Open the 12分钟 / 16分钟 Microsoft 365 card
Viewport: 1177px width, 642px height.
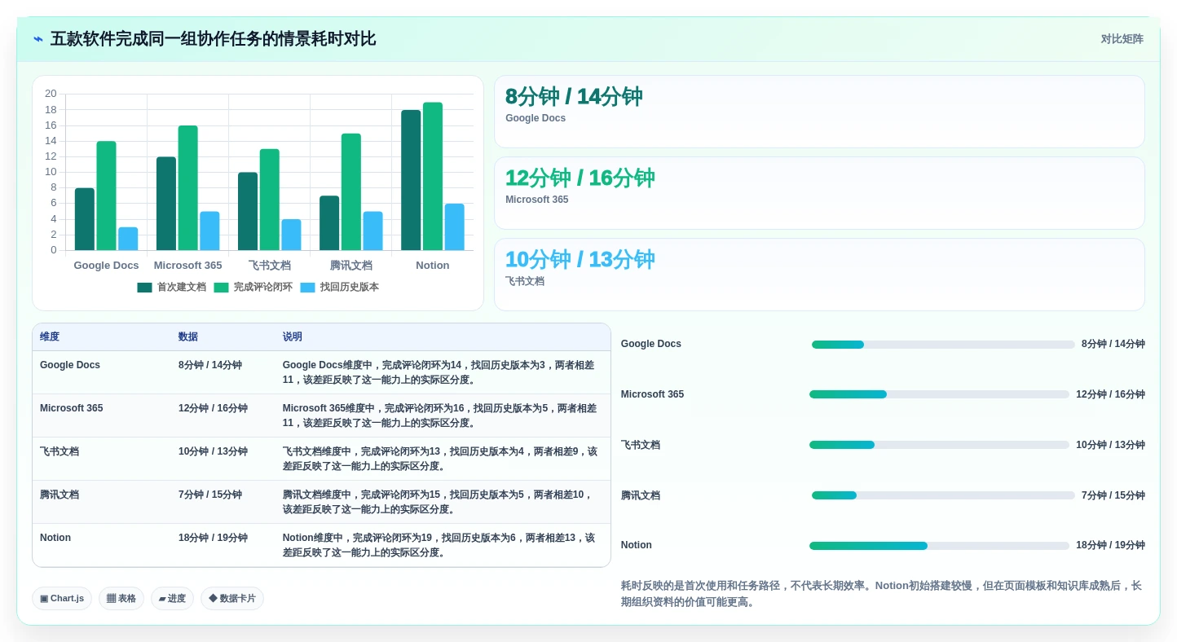click(819, 193)
